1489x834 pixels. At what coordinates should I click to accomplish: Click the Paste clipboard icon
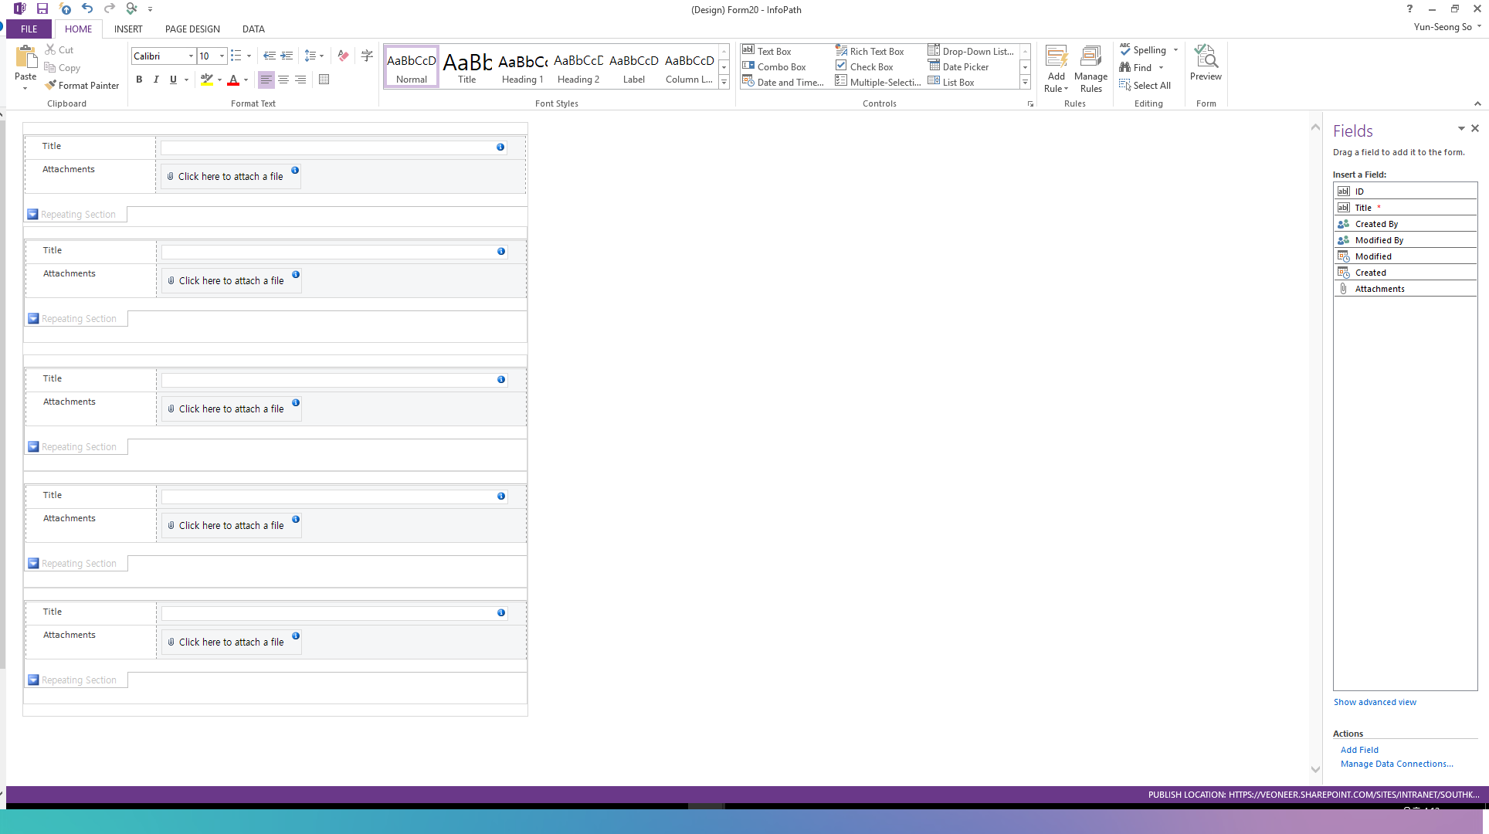coord(25,57)
